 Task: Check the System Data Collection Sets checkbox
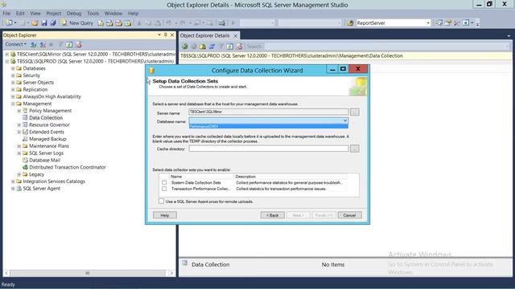click(x=164, y=182)
